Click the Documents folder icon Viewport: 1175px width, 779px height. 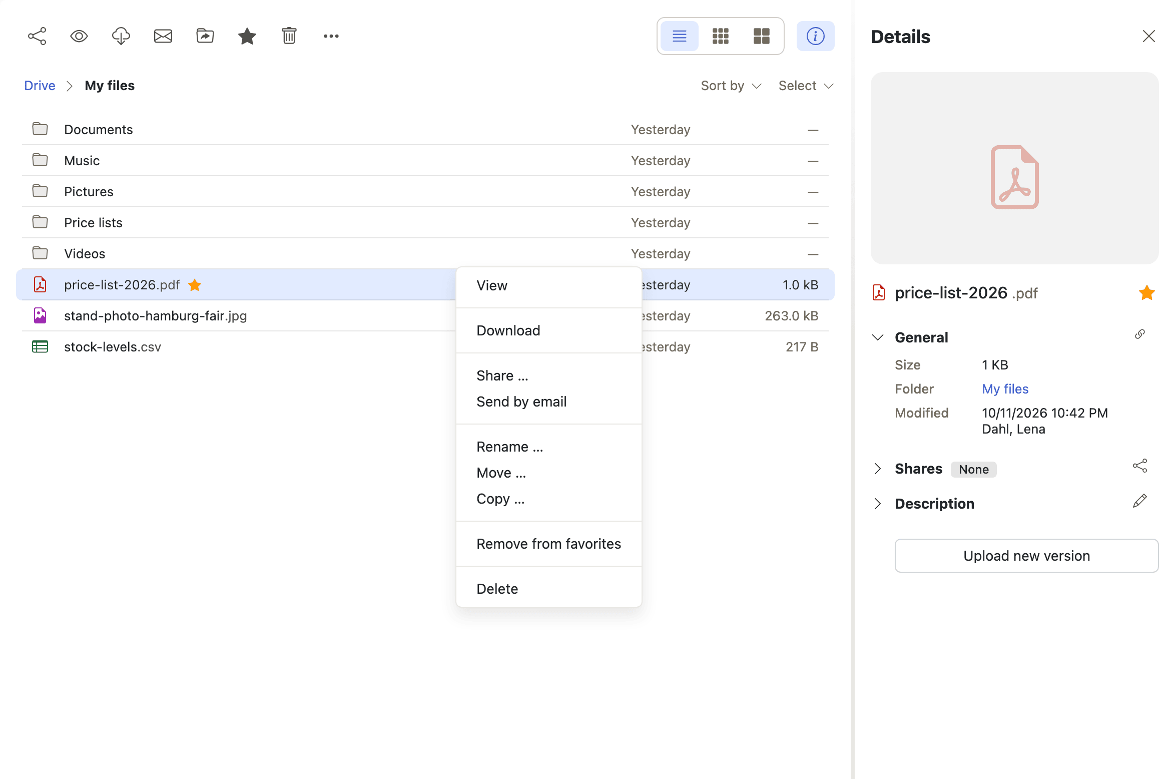pos(40,129)
